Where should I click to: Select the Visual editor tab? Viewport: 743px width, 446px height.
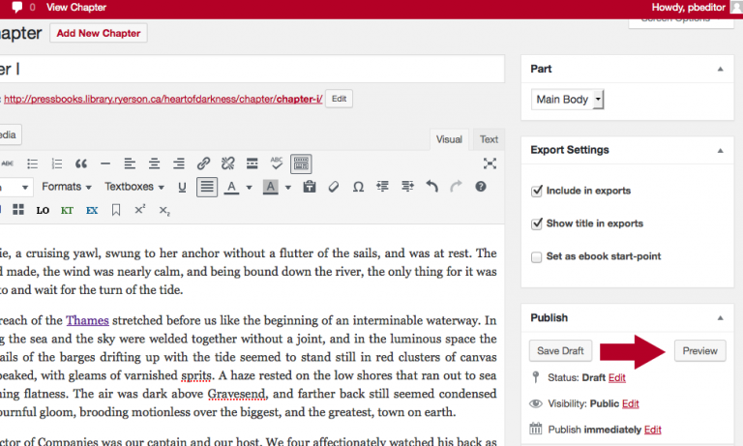449,139
